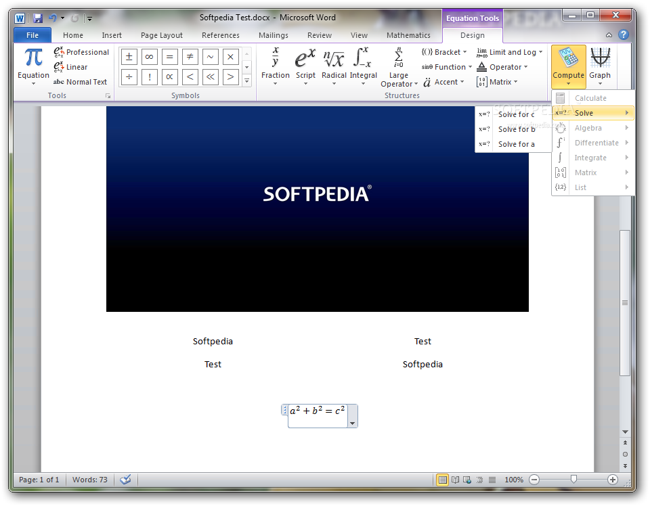Image resolution: width=650 pixels, height=506 pixels.
Task: Click the equation a² + b² = c²
Action: (x=318, y=411)
